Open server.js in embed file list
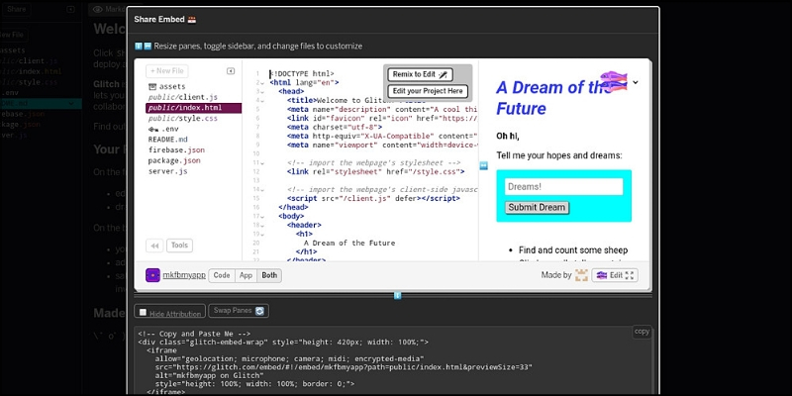Viewport: 792px width, 396px height. [167, 171]
